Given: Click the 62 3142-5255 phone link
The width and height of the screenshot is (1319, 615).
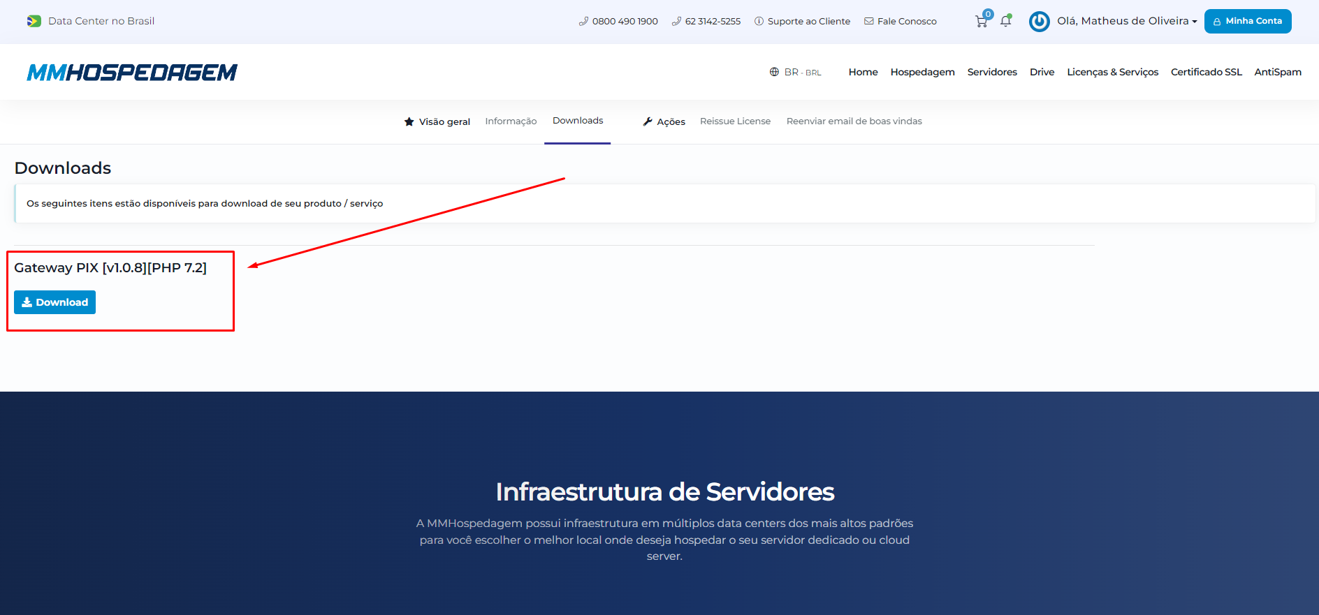Looking at the screenshot, I should [x=706, y=22].
